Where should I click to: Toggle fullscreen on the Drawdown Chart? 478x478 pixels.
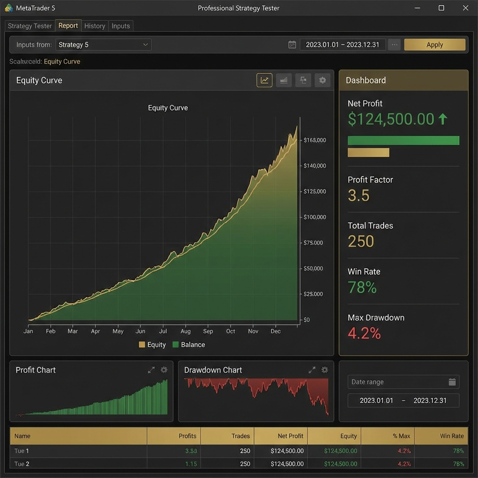point(312,370)
